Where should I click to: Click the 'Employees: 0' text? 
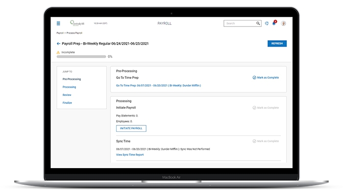click(x=124, y=121)
